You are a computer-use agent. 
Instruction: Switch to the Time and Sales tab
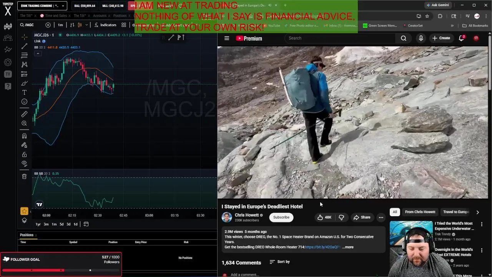[56, 16]
